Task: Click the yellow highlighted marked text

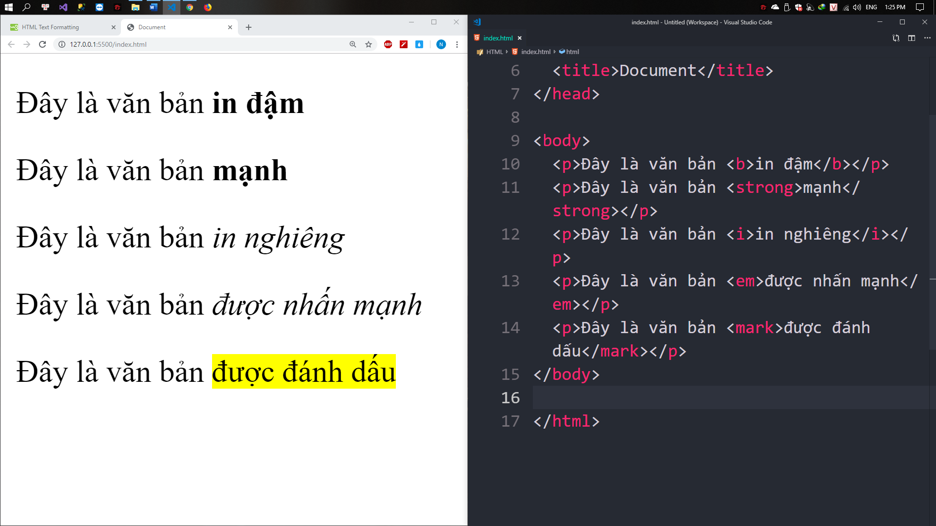Action: pos(304,372)
